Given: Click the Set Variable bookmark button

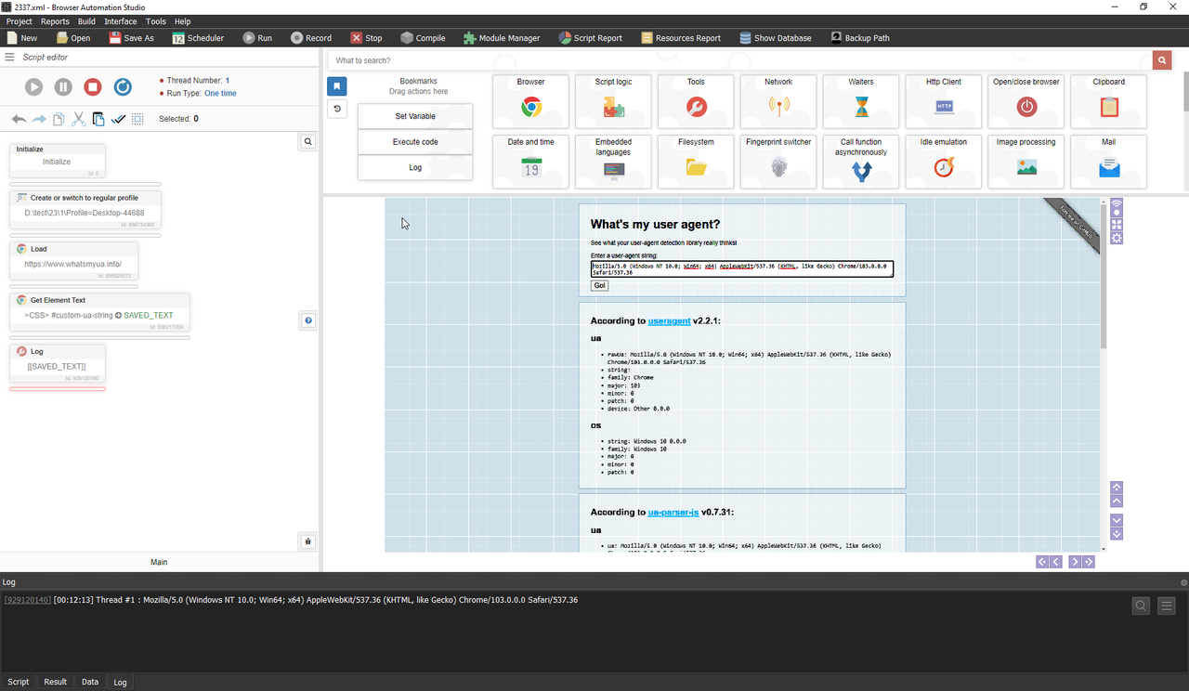Looking at the screenshot, I should (x=415, y=116).
